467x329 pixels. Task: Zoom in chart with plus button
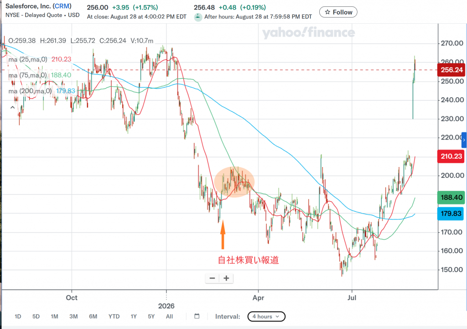226,278
